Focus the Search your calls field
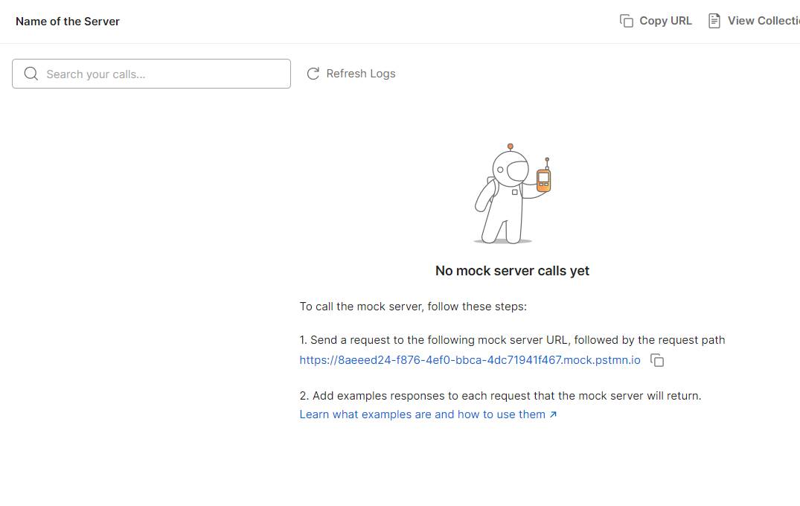800x506 pixels. coord(164,74)
